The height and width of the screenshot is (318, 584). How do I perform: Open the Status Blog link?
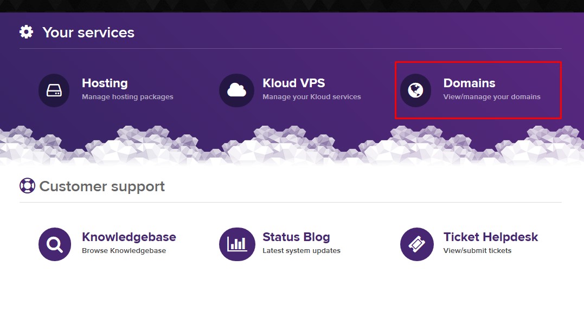296,237
